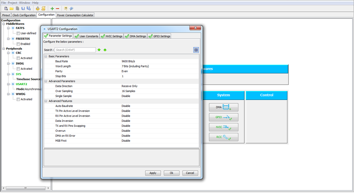This screenshot has width=354, height=193.
Task: Select the Over Sampling value 16 Samples
Action: 128,91
